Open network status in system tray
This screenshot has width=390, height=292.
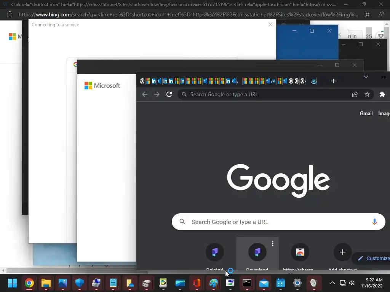pos(343,283)
